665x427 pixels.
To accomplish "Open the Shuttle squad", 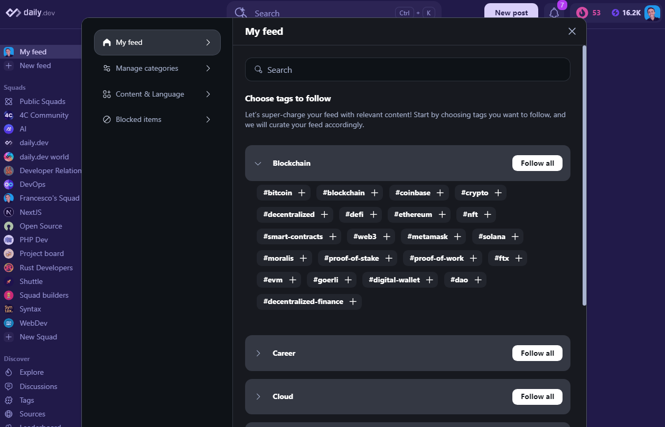I will click(x=41, y=281).
